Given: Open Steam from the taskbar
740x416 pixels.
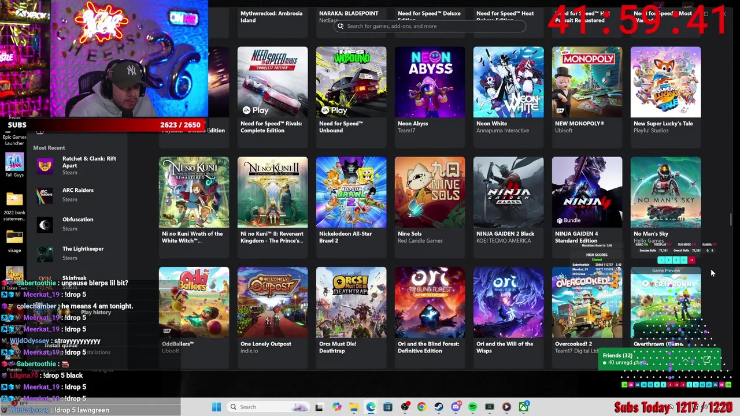Looking at the screenshot, I should coord(439,407).
